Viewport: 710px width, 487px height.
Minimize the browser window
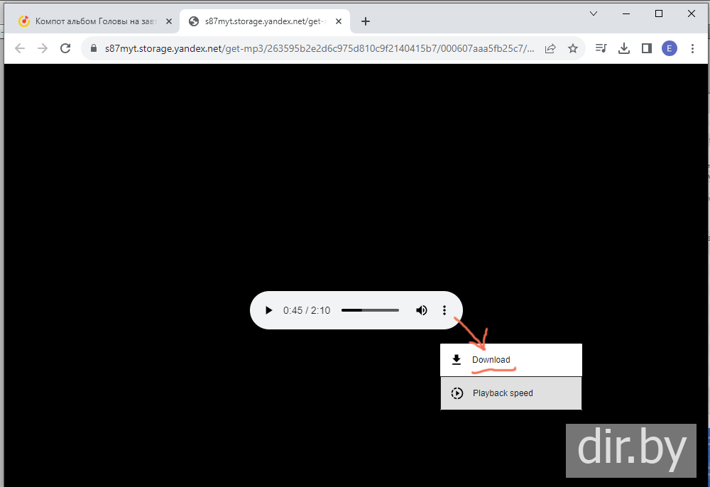(x=626, y=13)
